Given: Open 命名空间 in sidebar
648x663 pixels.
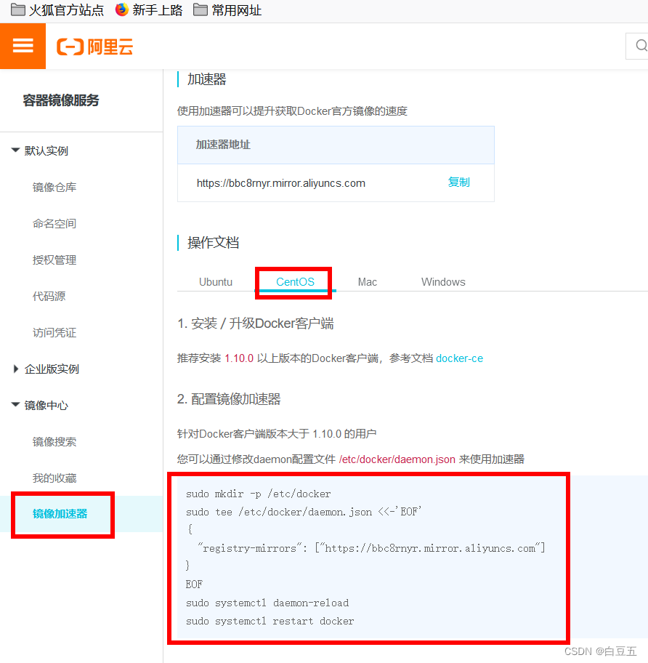Looking at the screenshot, I should tap(54, 223).
